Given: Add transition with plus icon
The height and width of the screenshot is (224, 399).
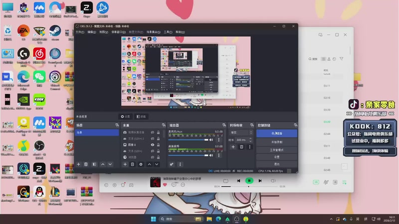Looking at the screenshot, I should point(233,147).
